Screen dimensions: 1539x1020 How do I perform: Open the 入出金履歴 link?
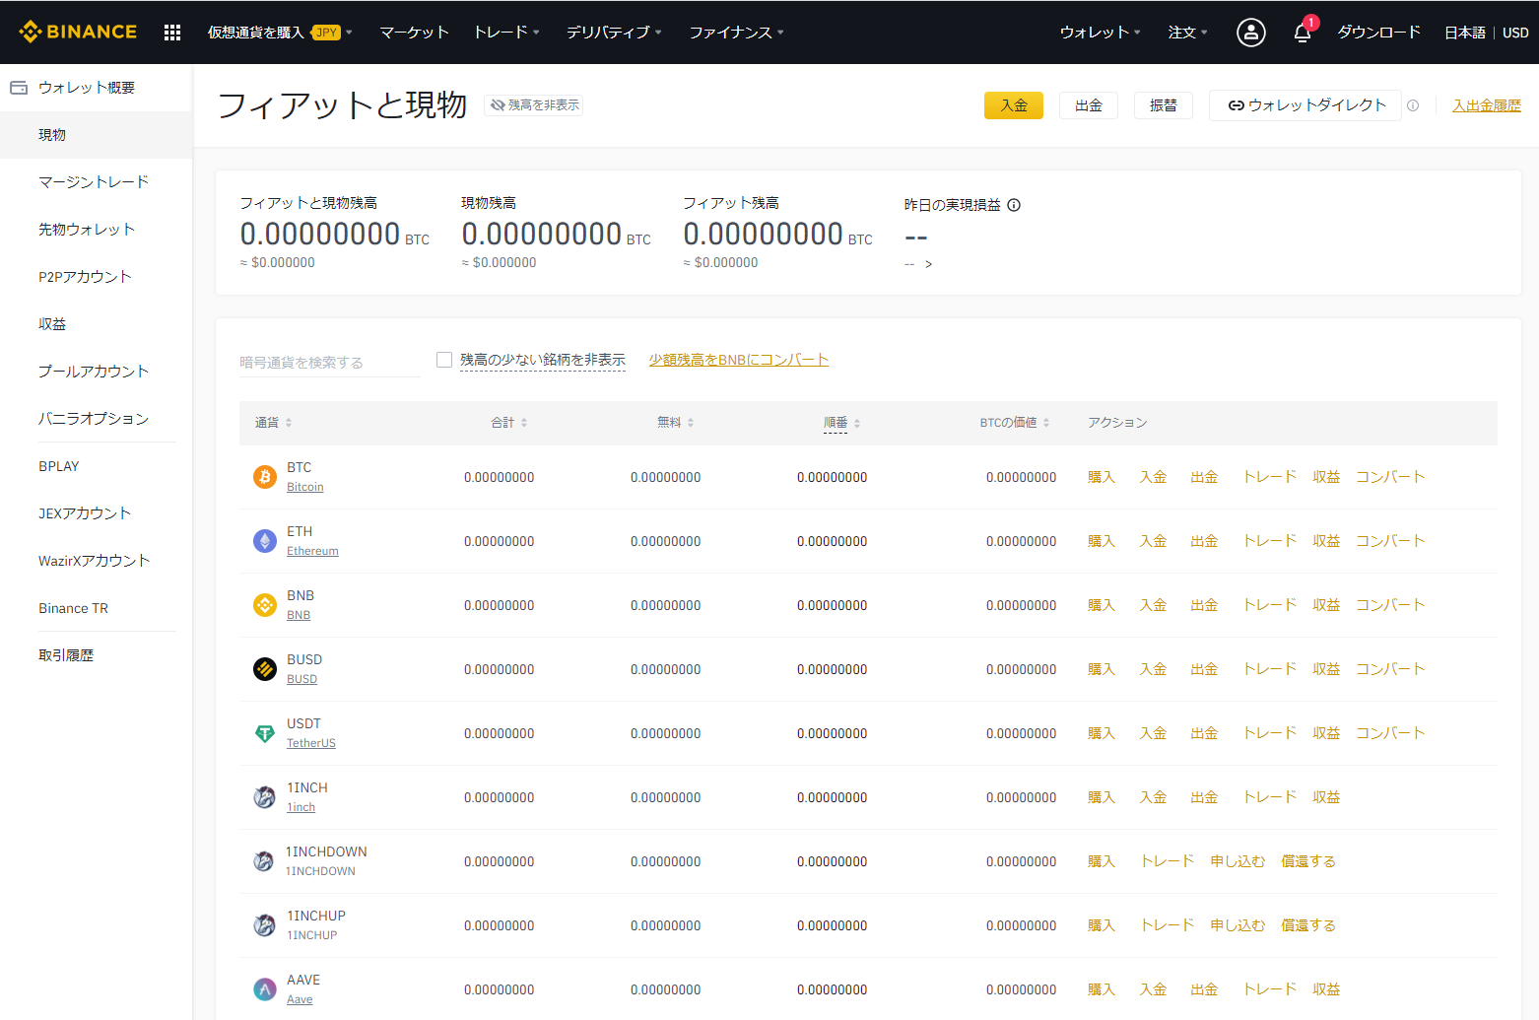(1487, 105)
